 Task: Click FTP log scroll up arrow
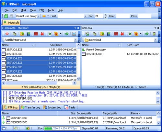(x=158, y=93)
